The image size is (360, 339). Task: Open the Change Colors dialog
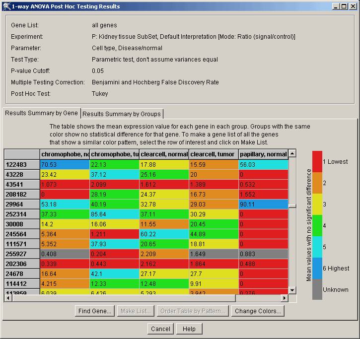coord(258,311)
